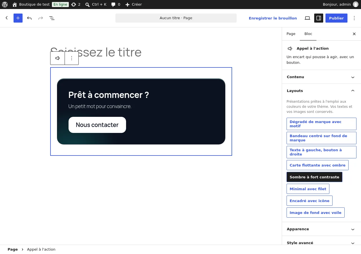The height and width of the screenshot is (254, 361).
Task: Click the admin user avatar
Action: coord(356,5)
